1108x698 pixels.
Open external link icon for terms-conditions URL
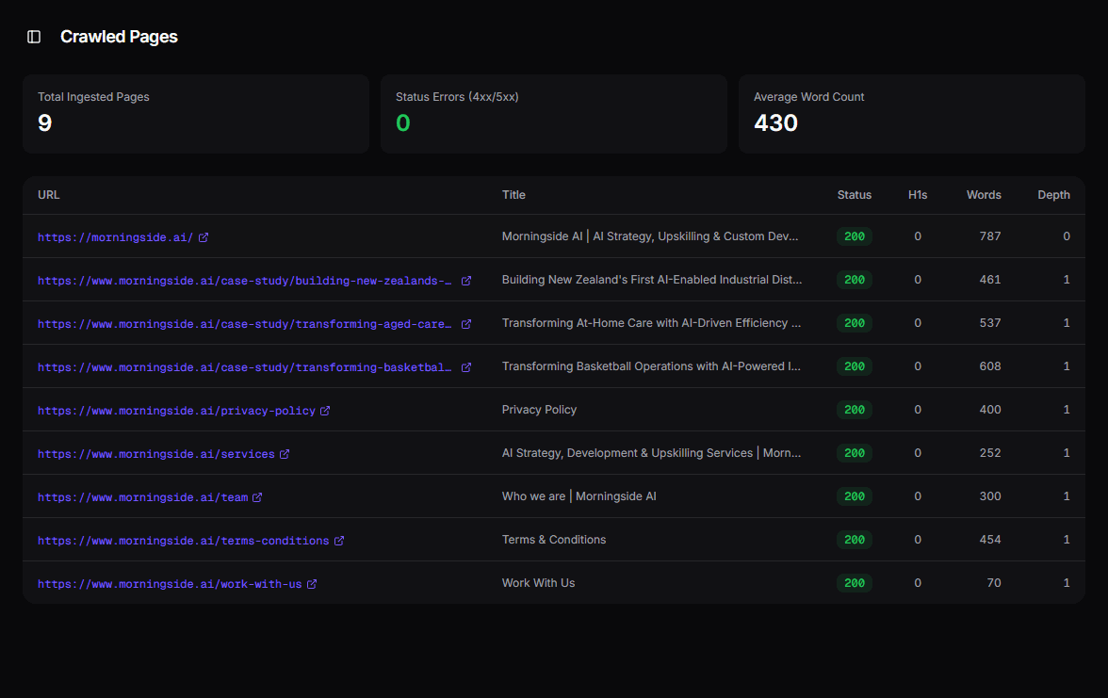pyautogui.click(x=339, y=541)
